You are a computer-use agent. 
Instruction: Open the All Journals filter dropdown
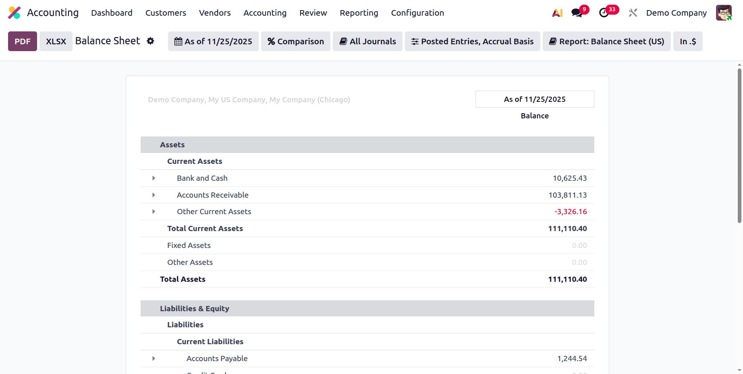click(367, 41)
